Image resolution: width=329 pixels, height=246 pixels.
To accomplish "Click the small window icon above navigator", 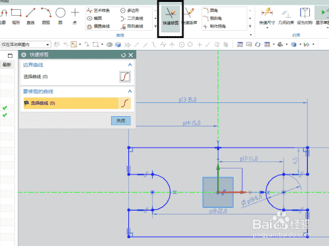I will [x=10, y=56].
